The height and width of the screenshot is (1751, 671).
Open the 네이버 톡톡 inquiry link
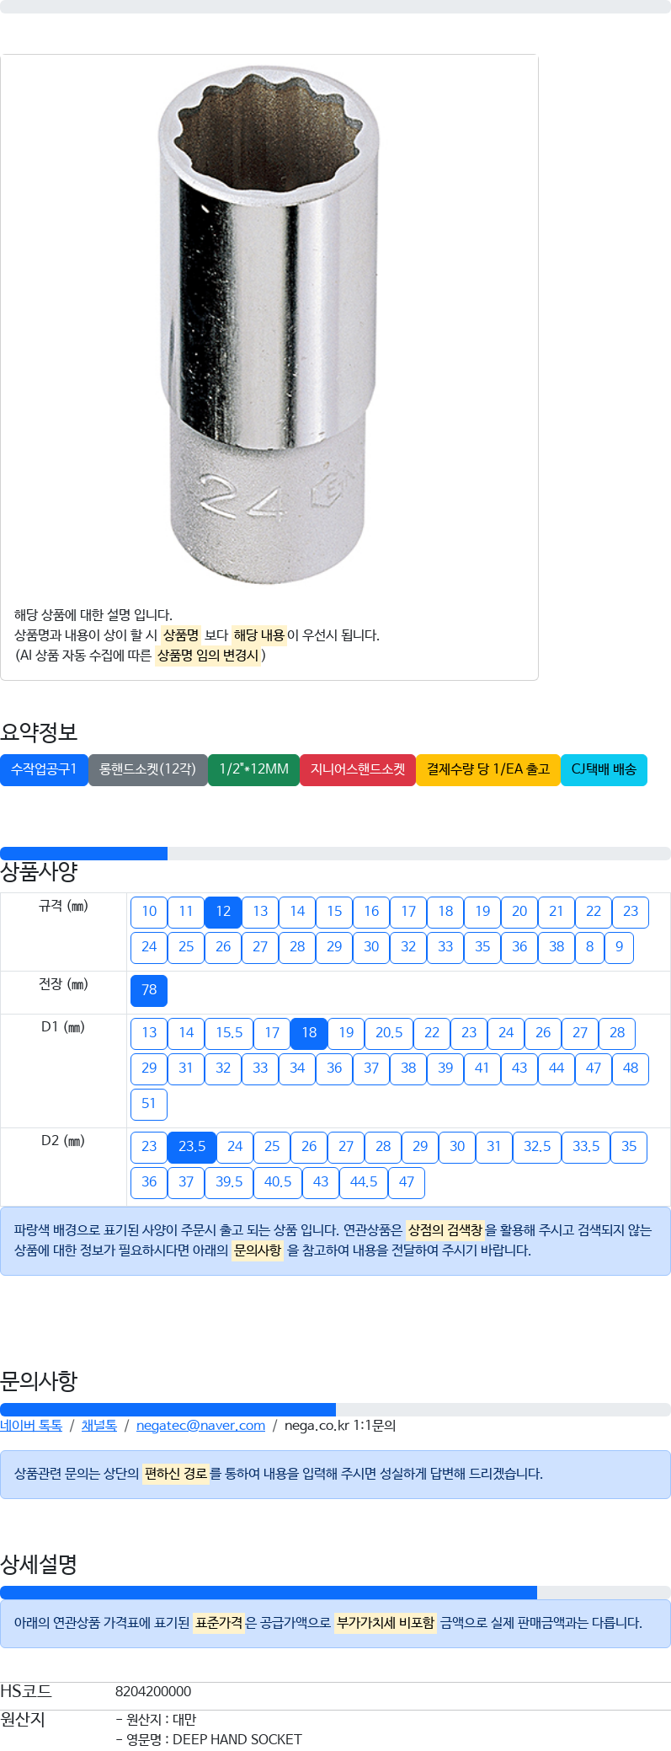pos(31,1426)
